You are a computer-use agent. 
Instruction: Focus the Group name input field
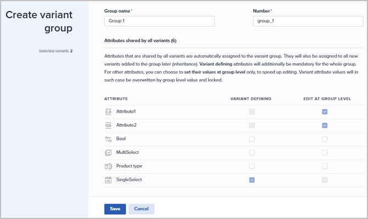tap(159, 21)
